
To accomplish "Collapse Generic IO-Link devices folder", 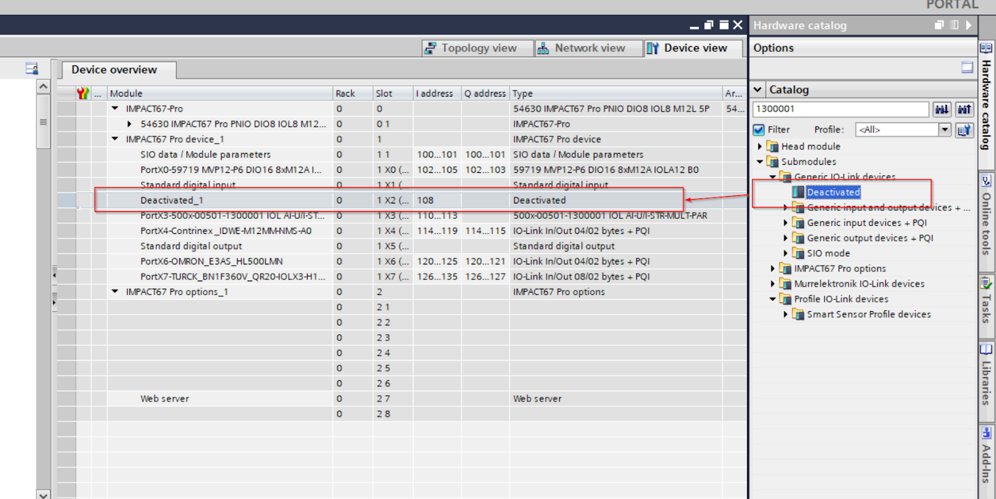I will 773,177.
